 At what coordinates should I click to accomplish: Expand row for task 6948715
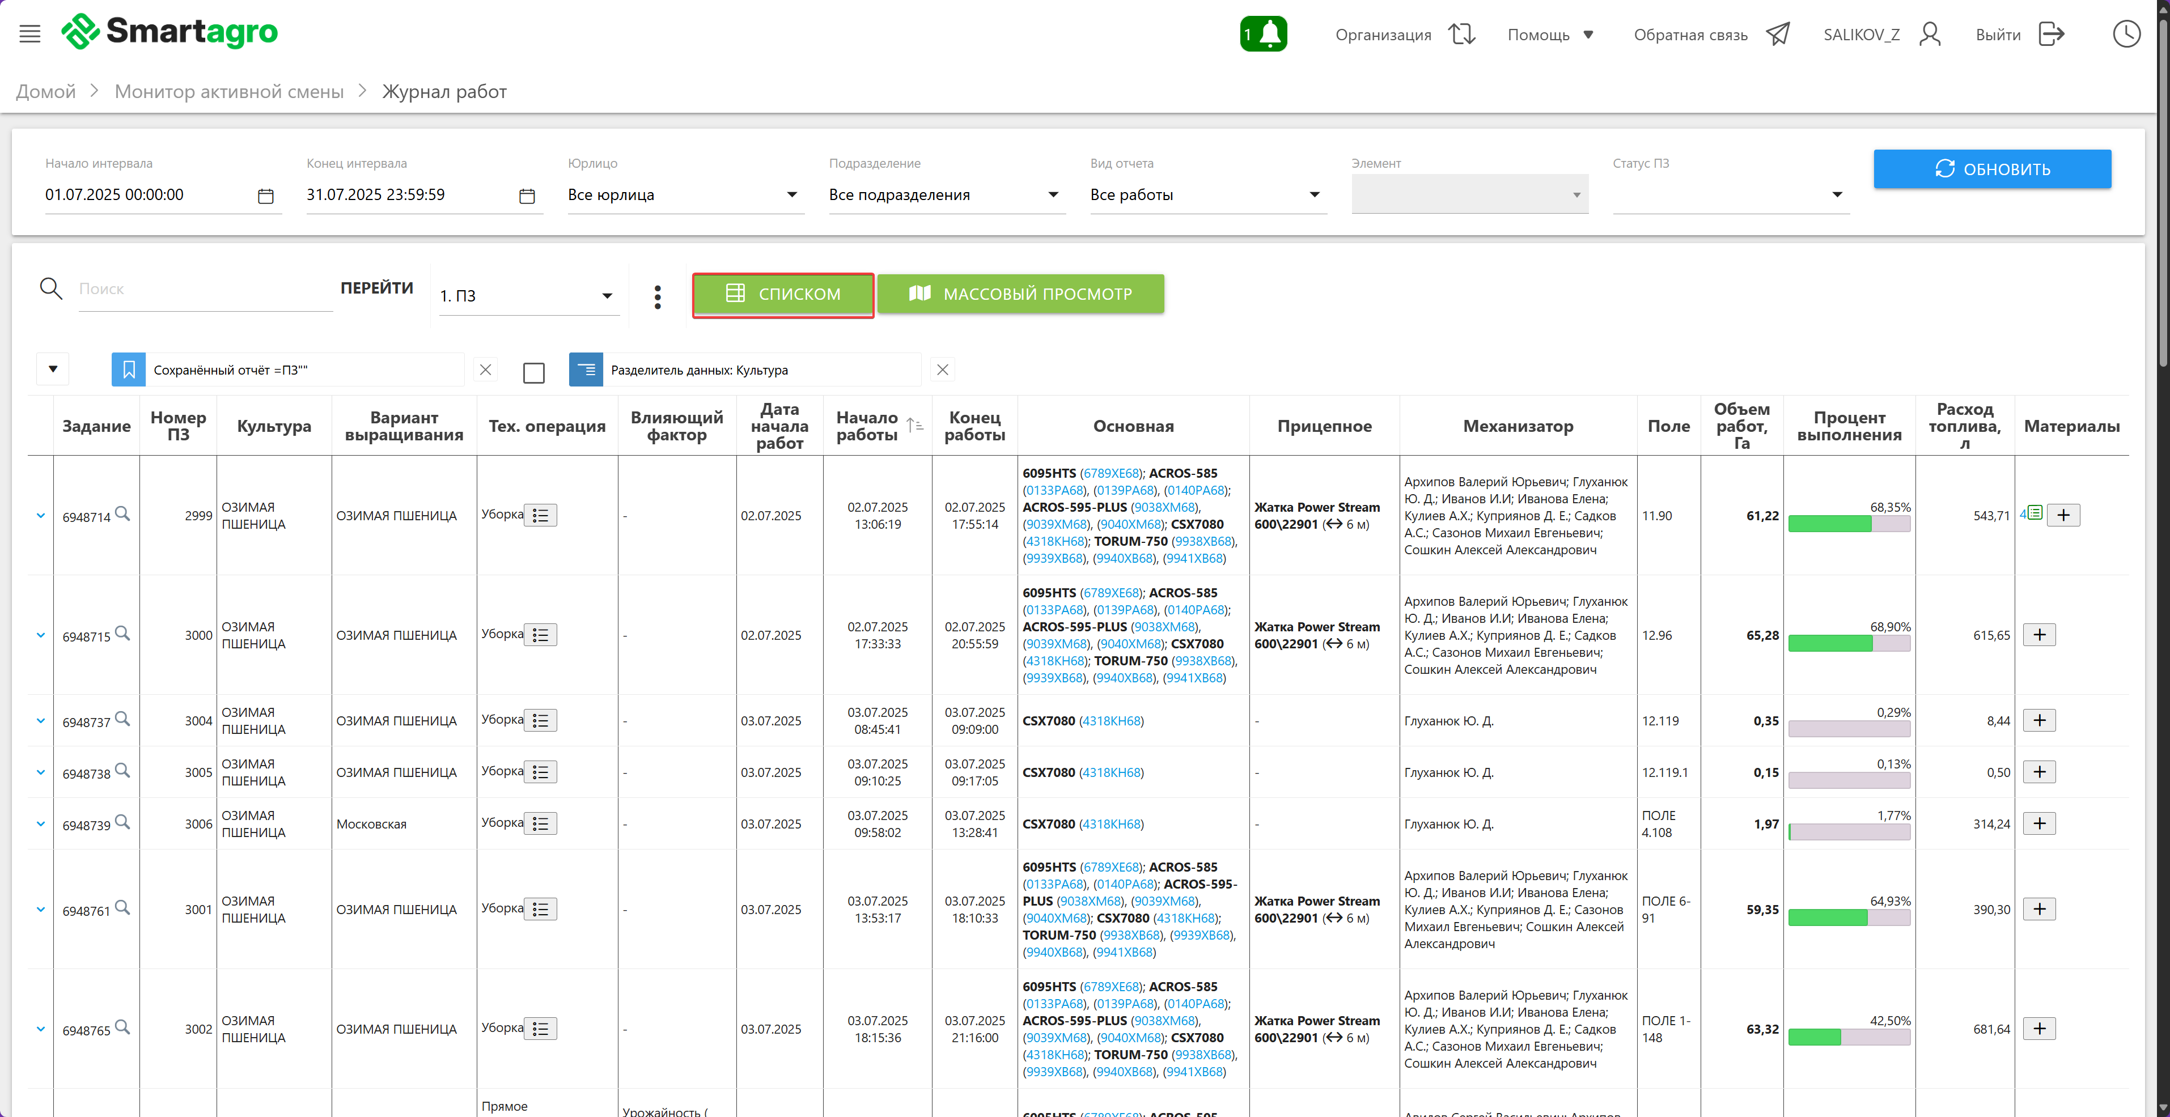point(40,635)
